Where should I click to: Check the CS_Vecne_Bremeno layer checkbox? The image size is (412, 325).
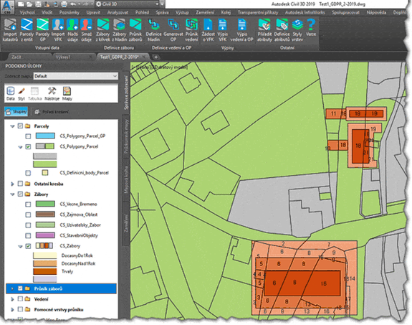(28, 204)
